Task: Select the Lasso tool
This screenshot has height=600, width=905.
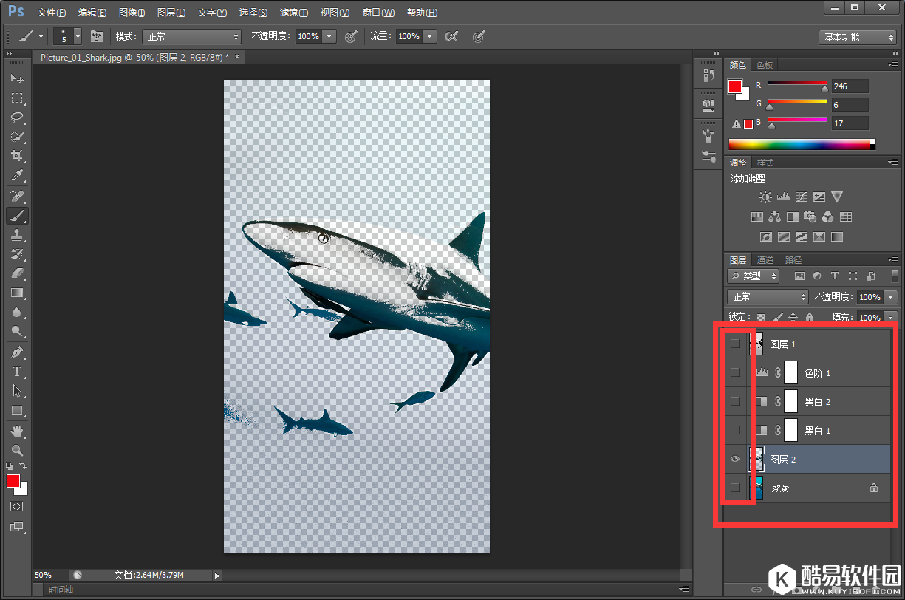Action: 16,117
